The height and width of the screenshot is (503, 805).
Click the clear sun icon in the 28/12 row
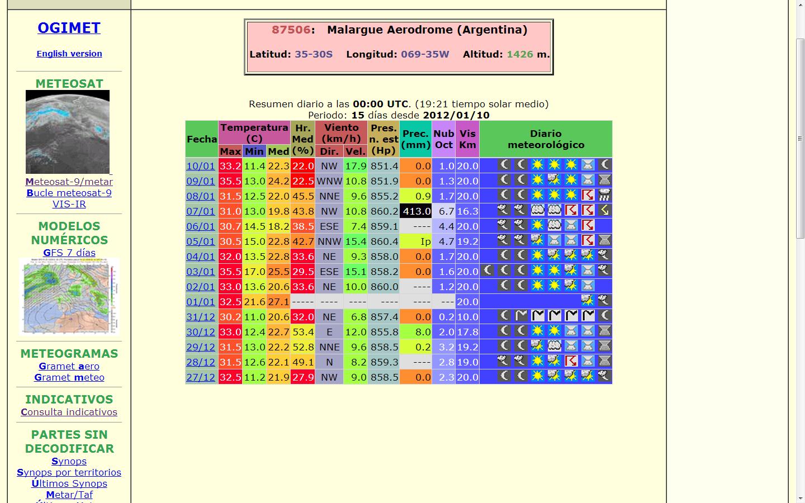coord(537,361)
